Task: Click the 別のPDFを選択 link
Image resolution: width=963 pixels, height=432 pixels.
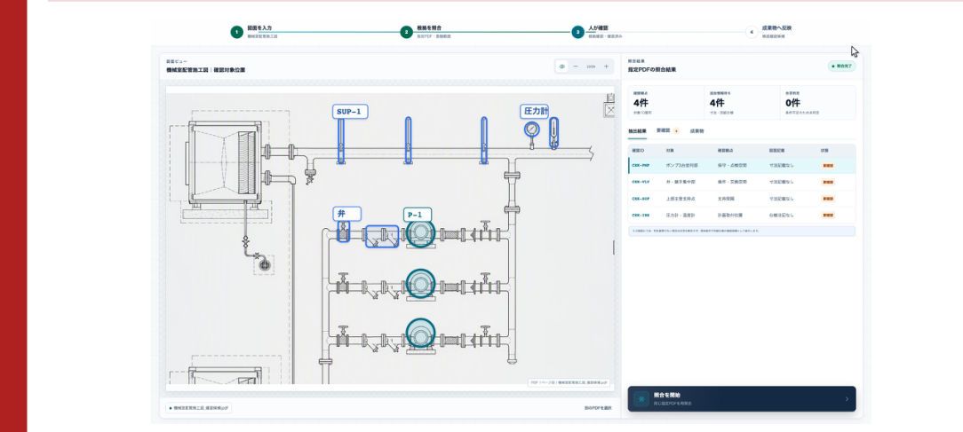Action: [x=598, y=408]
